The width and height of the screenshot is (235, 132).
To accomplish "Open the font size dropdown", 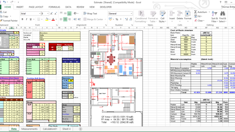I will pos(48,14).
